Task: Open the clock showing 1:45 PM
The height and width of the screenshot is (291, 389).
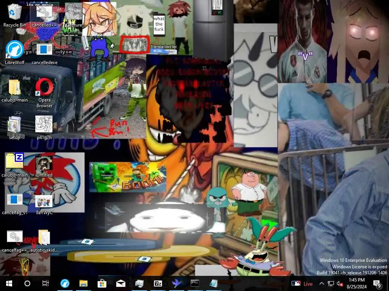Action: [356, 283]
